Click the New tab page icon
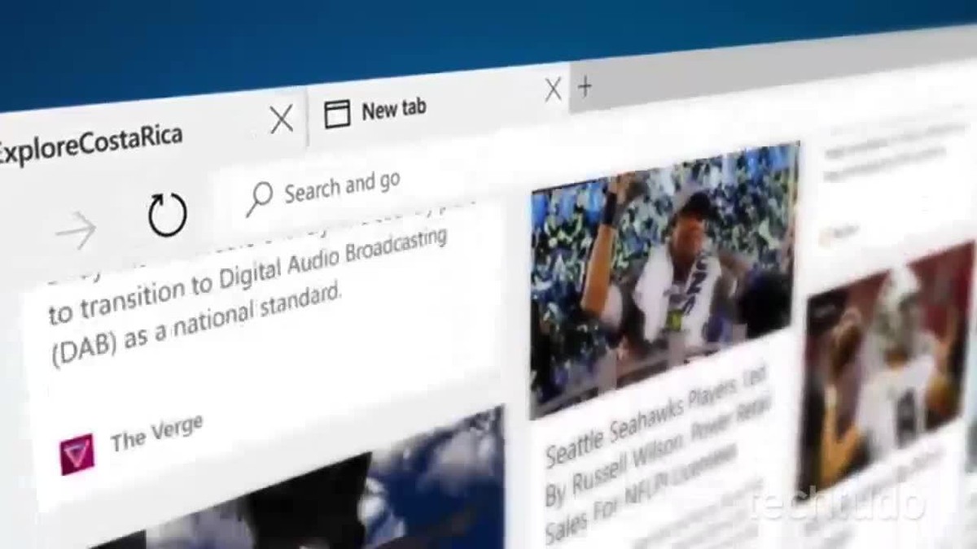977x549 pixels. [x=337, y=115]
